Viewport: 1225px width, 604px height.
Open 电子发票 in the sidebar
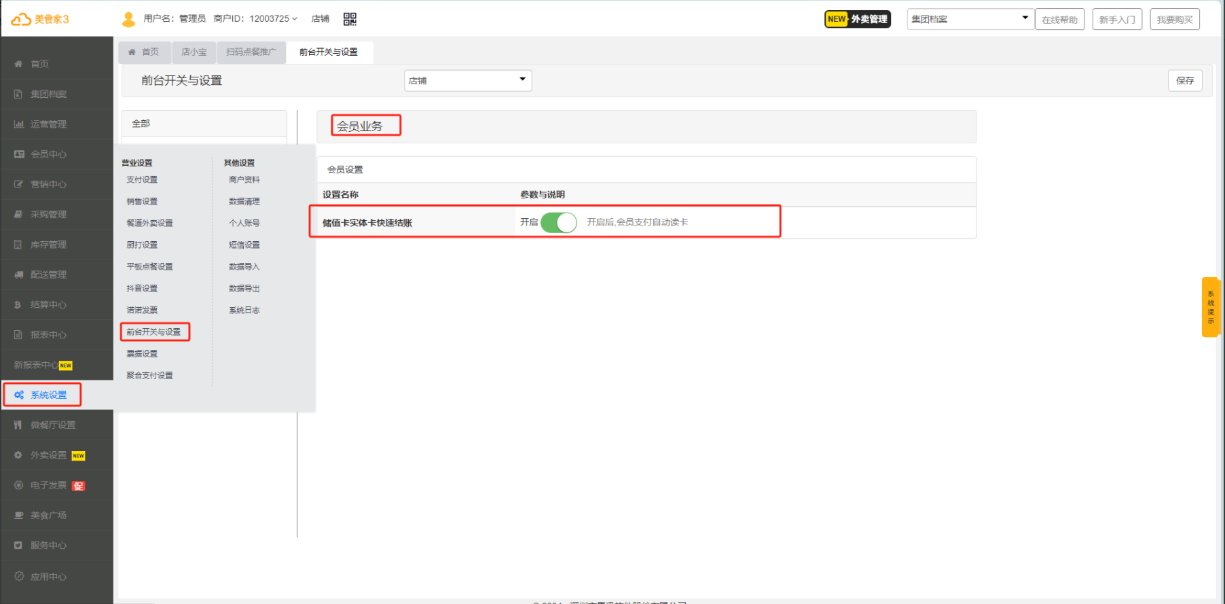pyautogui.click(x=48, y=485)
